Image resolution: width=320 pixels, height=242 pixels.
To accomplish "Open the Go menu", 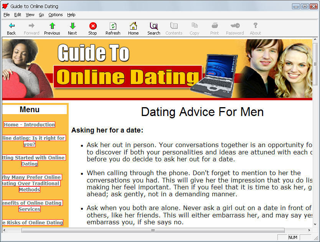I will coord(41,15).
